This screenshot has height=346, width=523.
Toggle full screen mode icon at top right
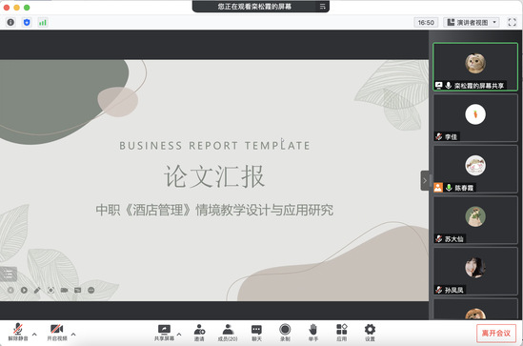[512, 22]
